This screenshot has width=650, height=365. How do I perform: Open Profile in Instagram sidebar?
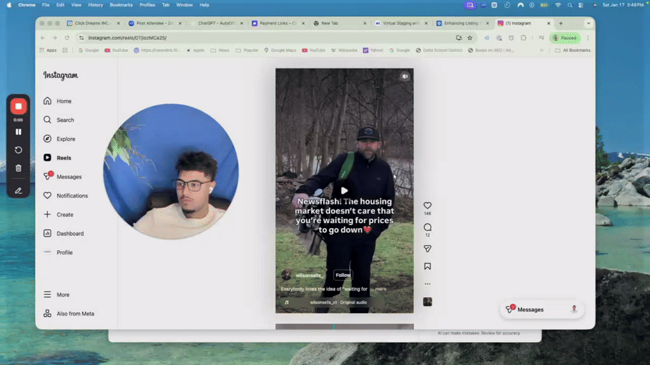(58, 252)
